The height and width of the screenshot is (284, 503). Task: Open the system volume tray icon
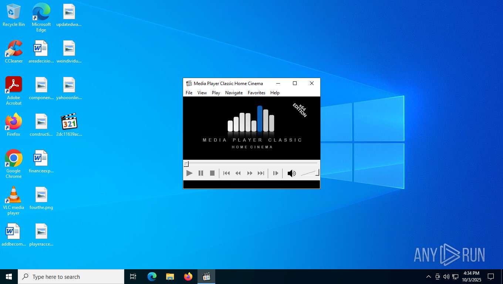[x=446, y=277]
